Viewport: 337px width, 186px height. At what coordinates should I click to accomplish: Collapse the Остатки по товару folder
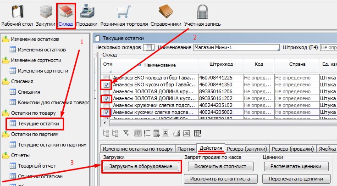pyautogui.click(x=6, y=113)
